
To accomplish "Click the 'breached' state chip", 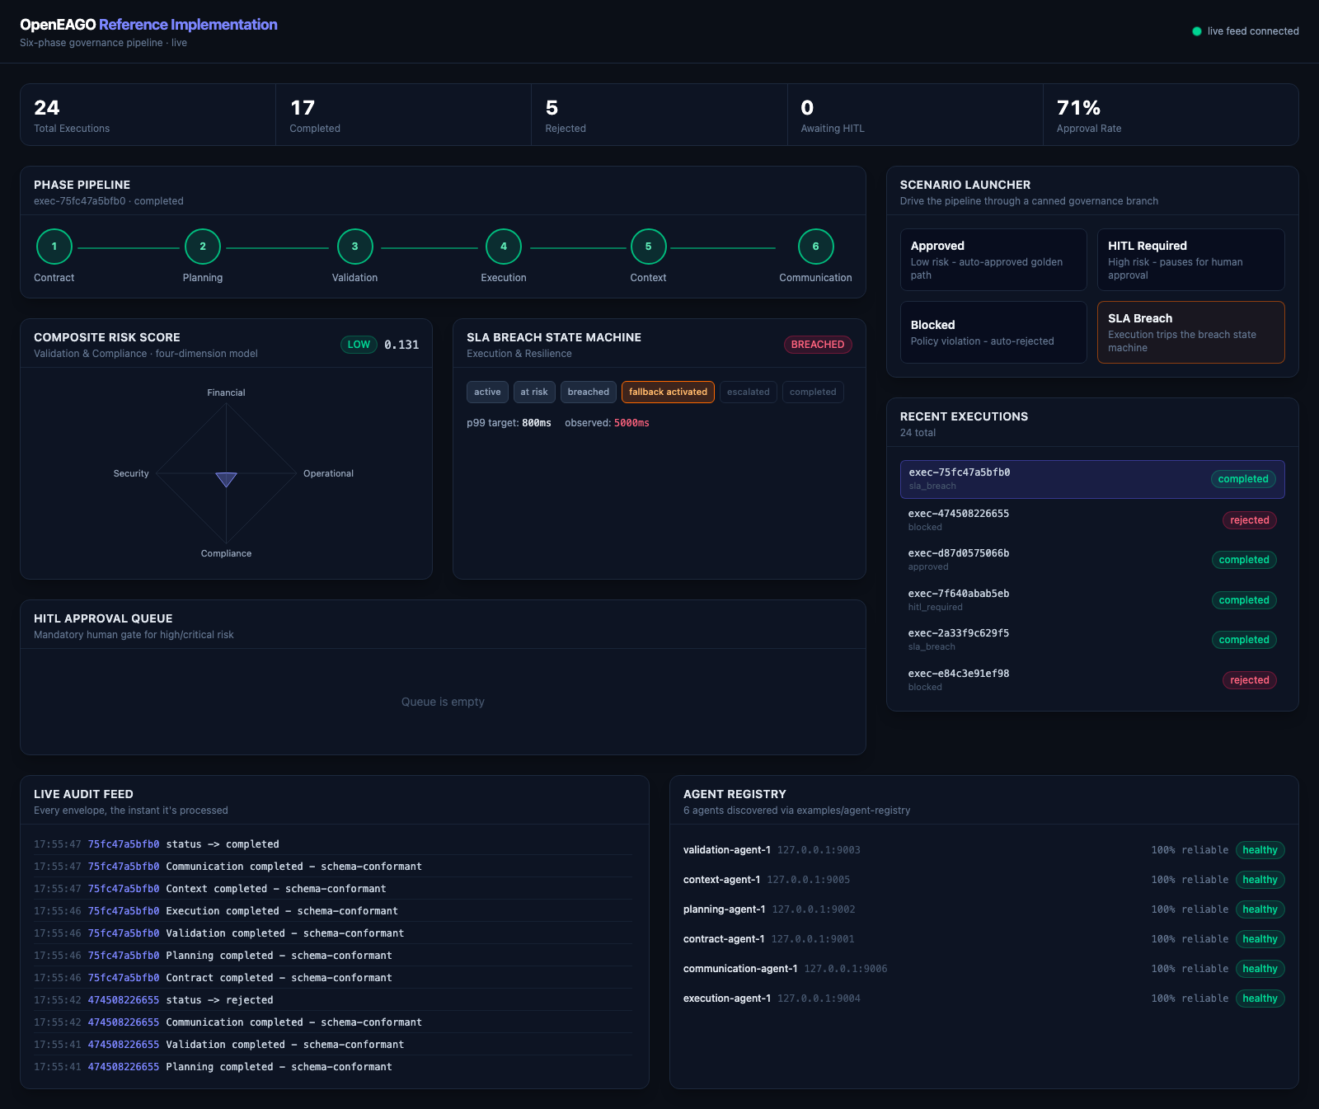I will pos(589,392).
